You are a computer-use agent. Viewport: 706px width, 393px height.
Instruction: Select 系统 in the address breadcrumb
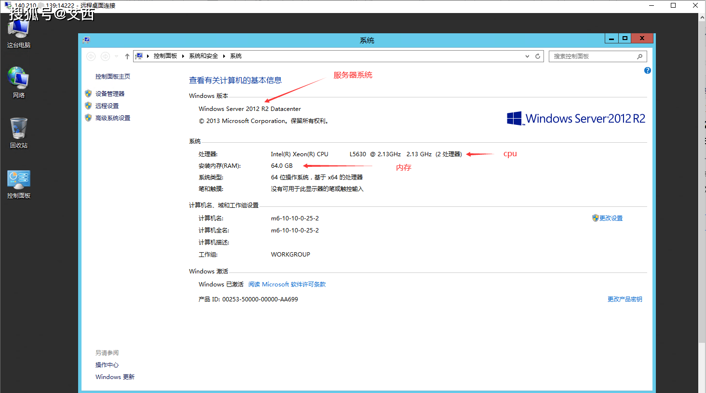pos(236,56)
